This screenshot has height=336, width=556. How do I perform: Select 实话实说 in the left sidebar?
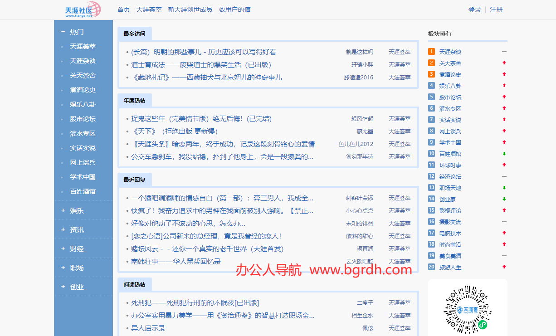click(x=83, y=148)
